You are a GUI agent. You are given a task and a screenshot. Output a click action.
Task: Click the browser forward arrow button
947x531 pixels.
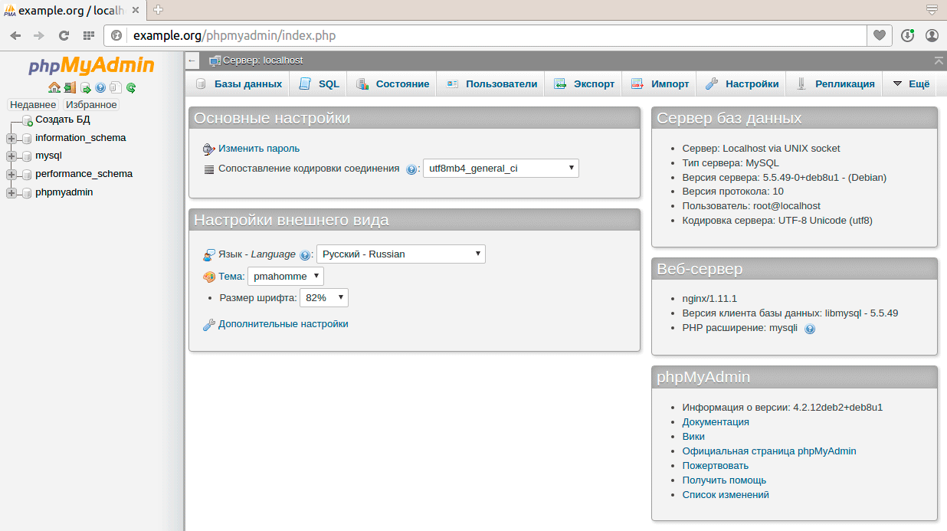(x=39, y=35)
